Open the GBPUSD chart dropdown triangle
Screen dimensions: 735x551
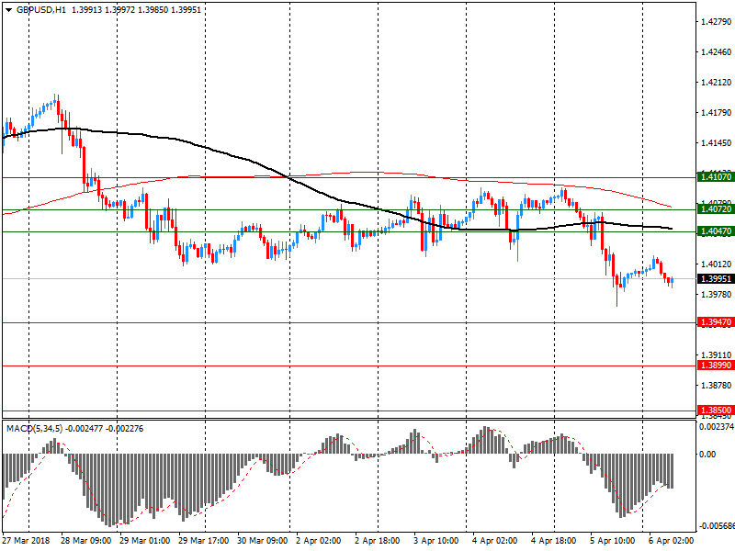pos(8,10)
